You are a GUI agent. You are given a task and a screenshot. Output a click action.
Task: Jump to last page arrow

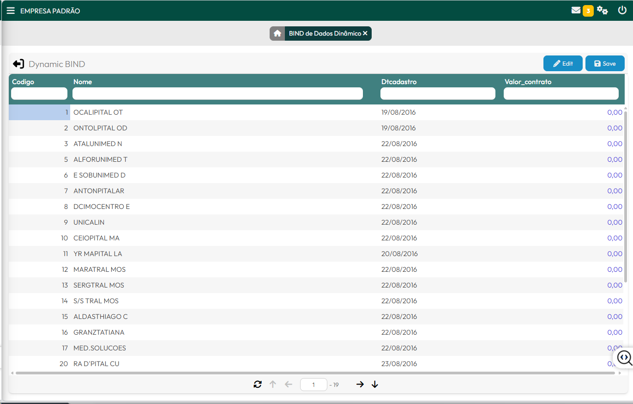375,384
